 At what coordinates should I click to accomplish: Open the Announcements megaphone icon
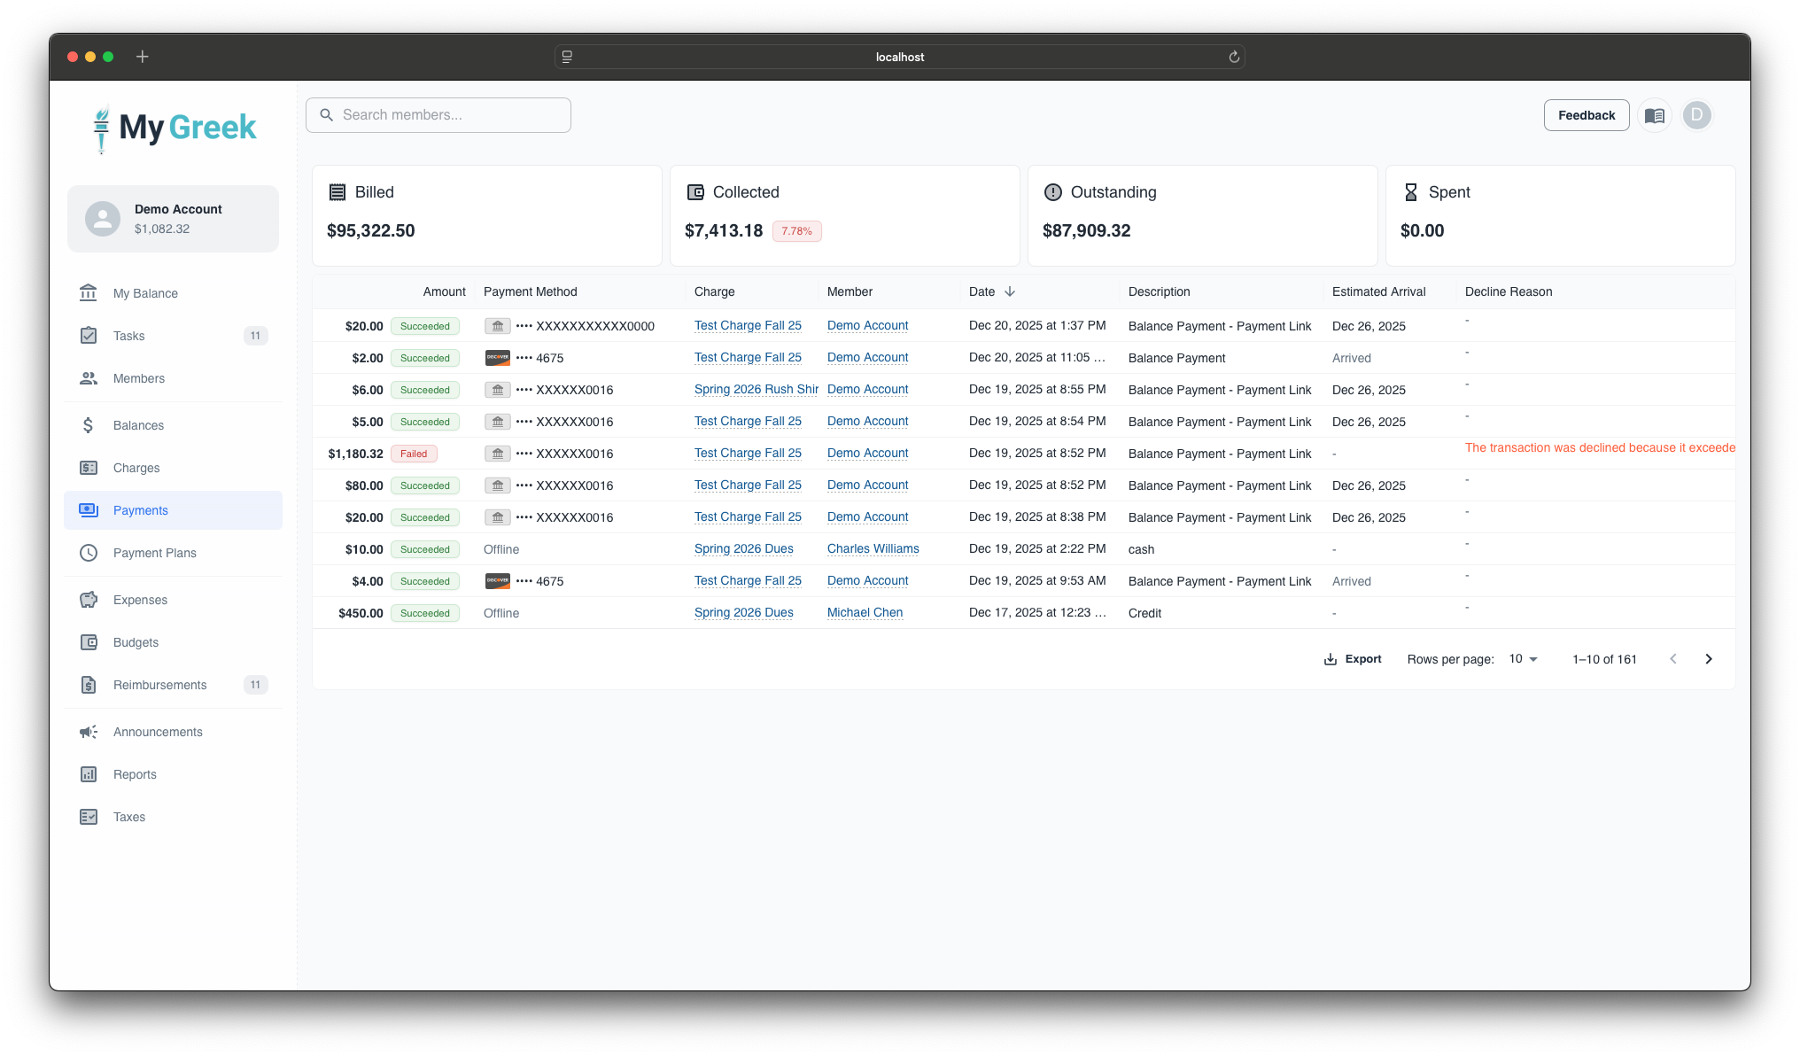pyautogui.click(x=89, y=732)
